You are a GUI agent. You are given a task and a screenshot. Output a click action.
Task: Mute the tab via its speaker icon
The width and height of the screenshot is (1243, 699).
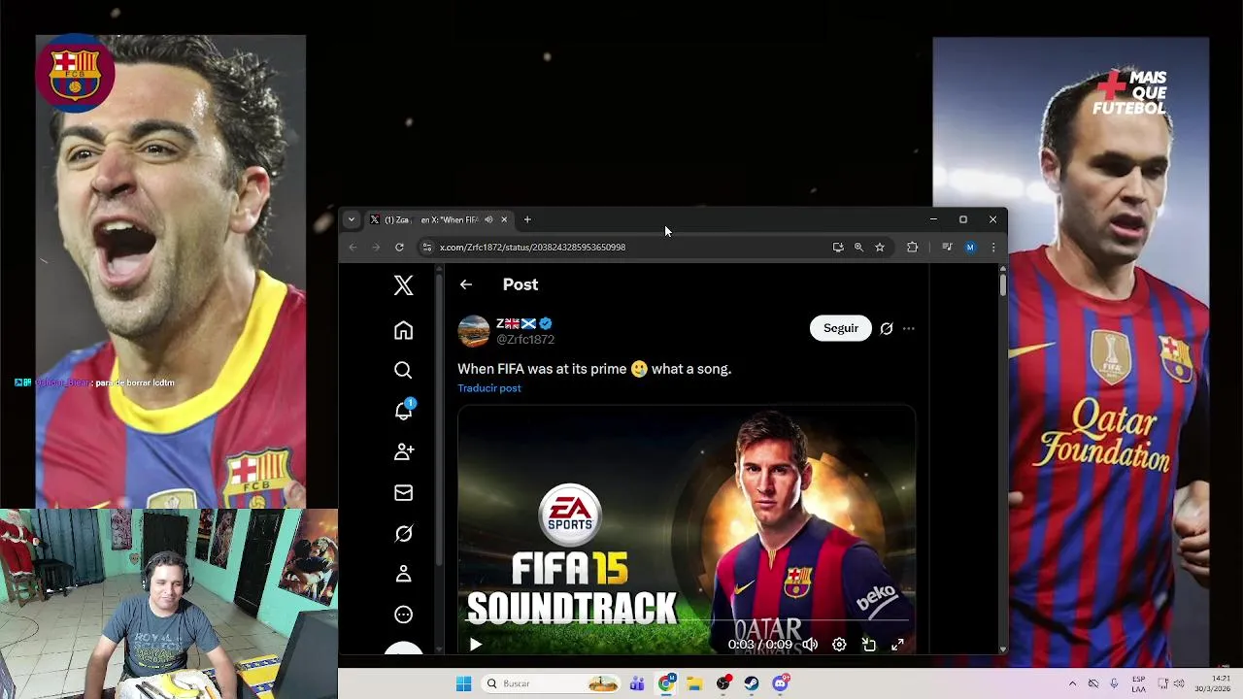click(x=488, y=220)
